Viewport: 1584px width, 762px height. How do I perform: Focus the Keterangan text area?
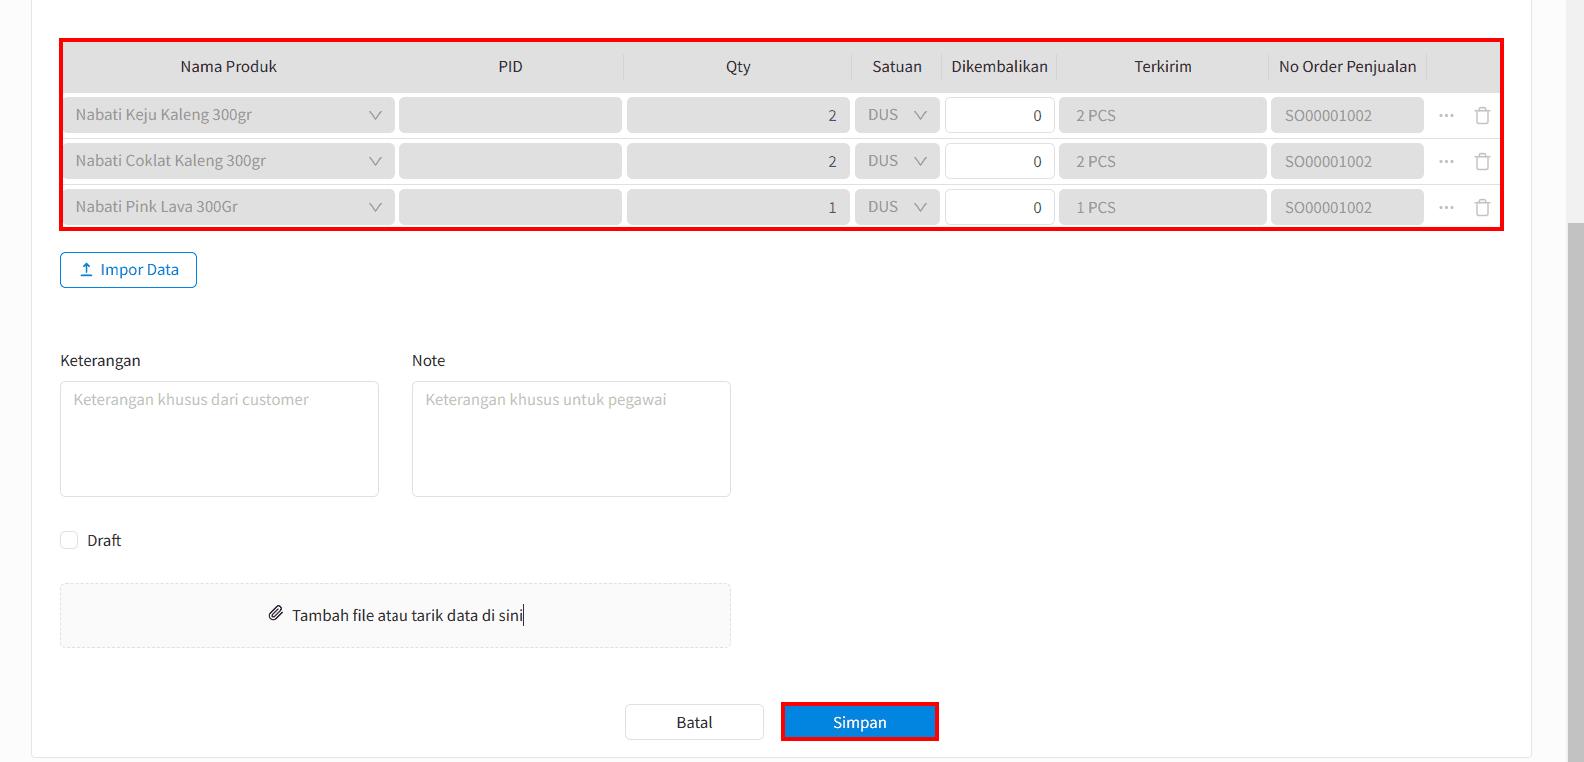coord(219,439)
